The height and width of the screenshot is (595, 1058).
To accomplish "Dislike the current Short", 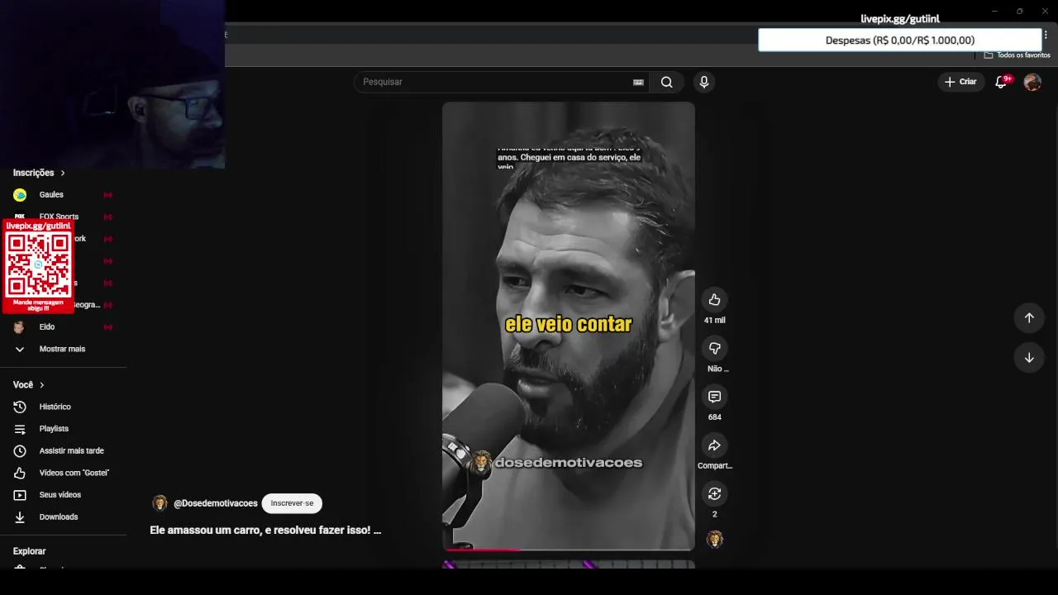I will 714,348.
